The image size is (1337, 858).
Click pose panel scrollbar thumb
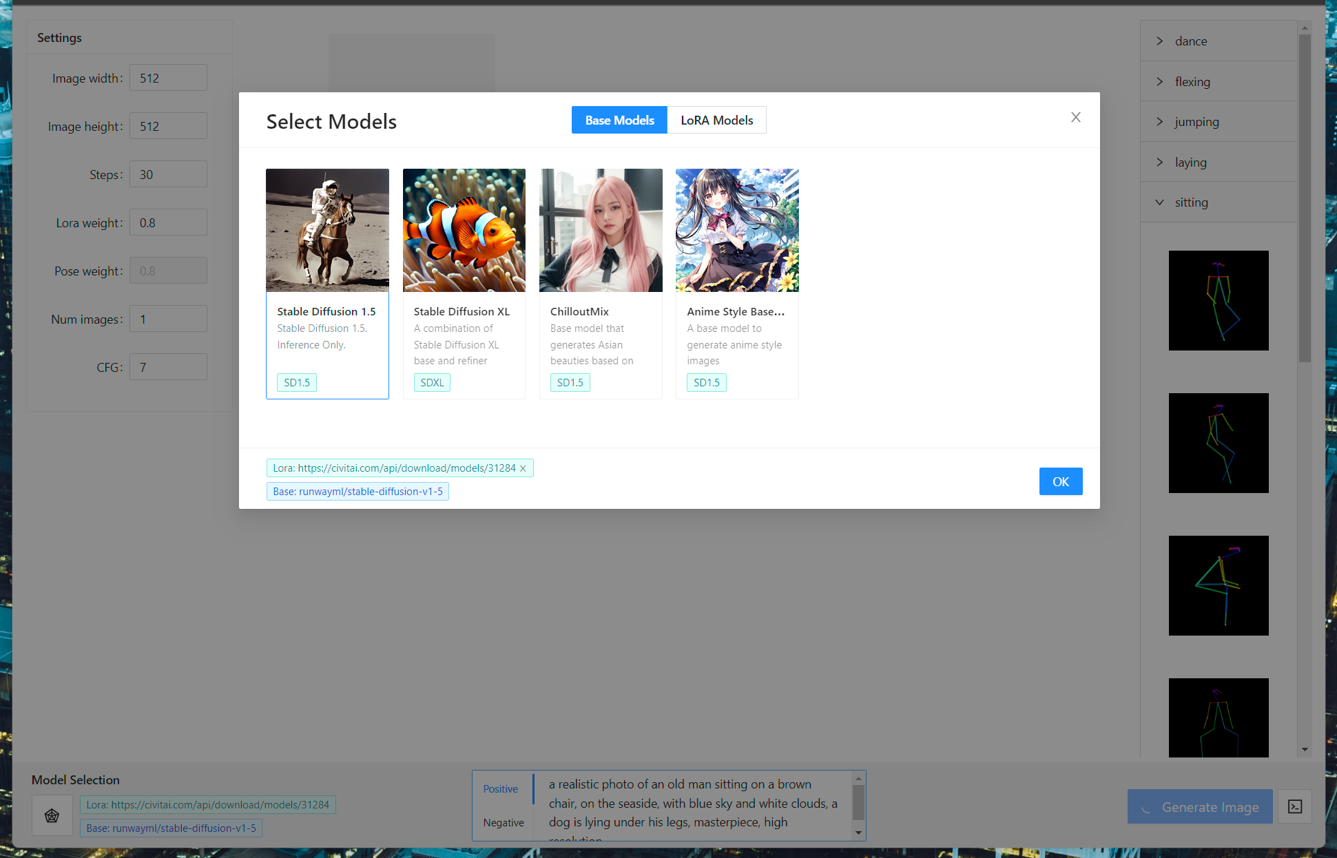click(x=1305, y=198)
